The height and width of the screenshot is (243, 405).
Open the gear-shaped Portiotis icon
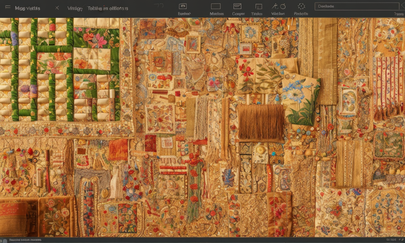coord(301,6)
